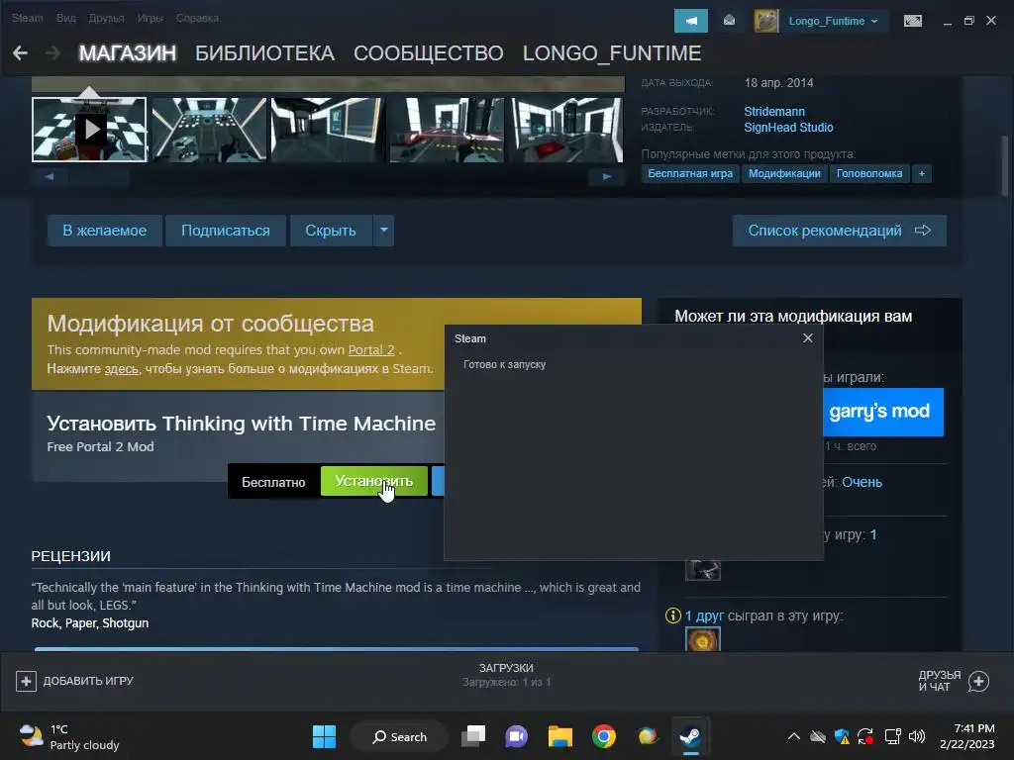Click the Скрыть button

coord(331,231)
